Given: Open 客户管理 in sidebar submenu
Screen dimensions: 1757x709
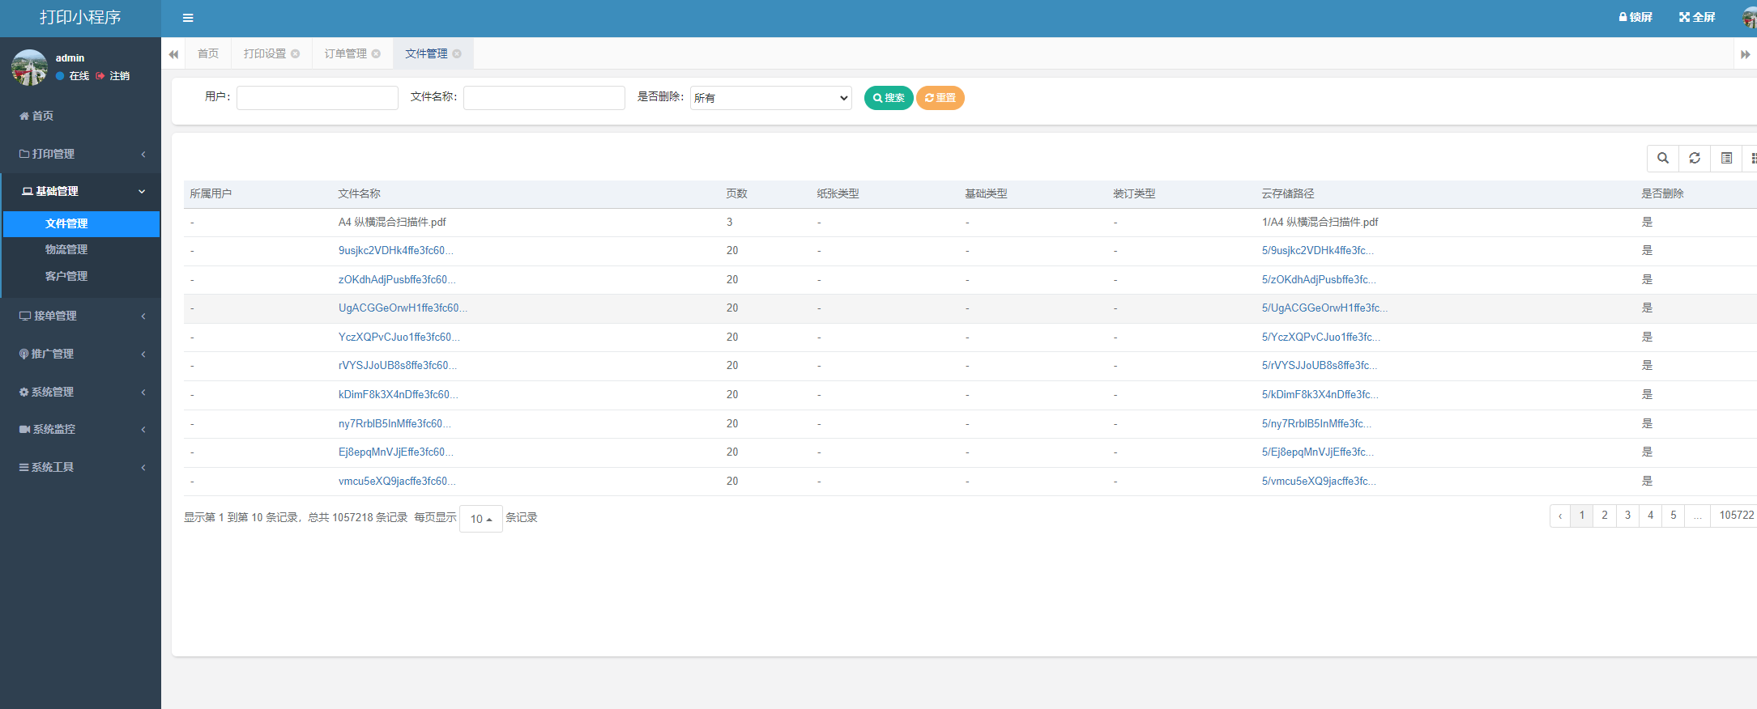Looking at the screenshot, I should tap(81, 276).
